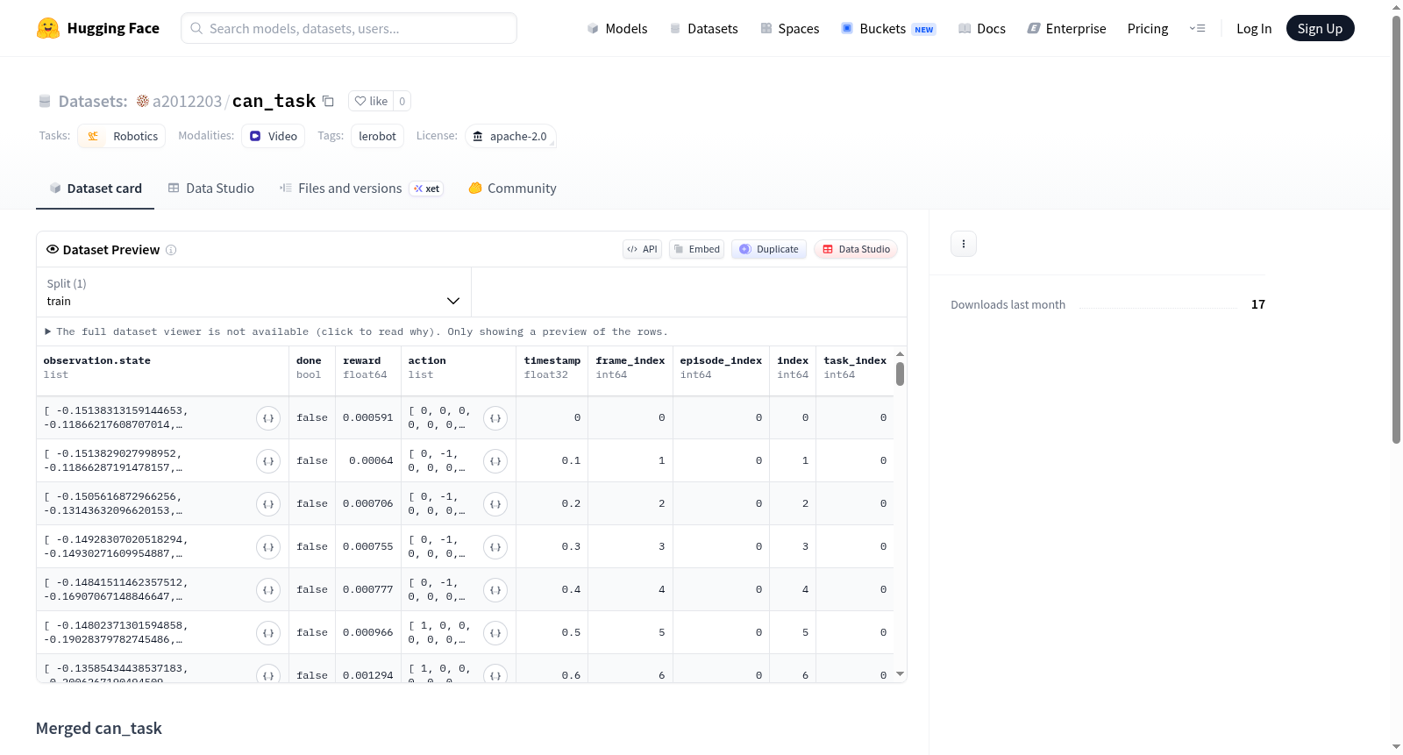The width and height of the screenshot is (1403, 755).
Task: Open the Split train dropdown
Action: tap(253, 292)
